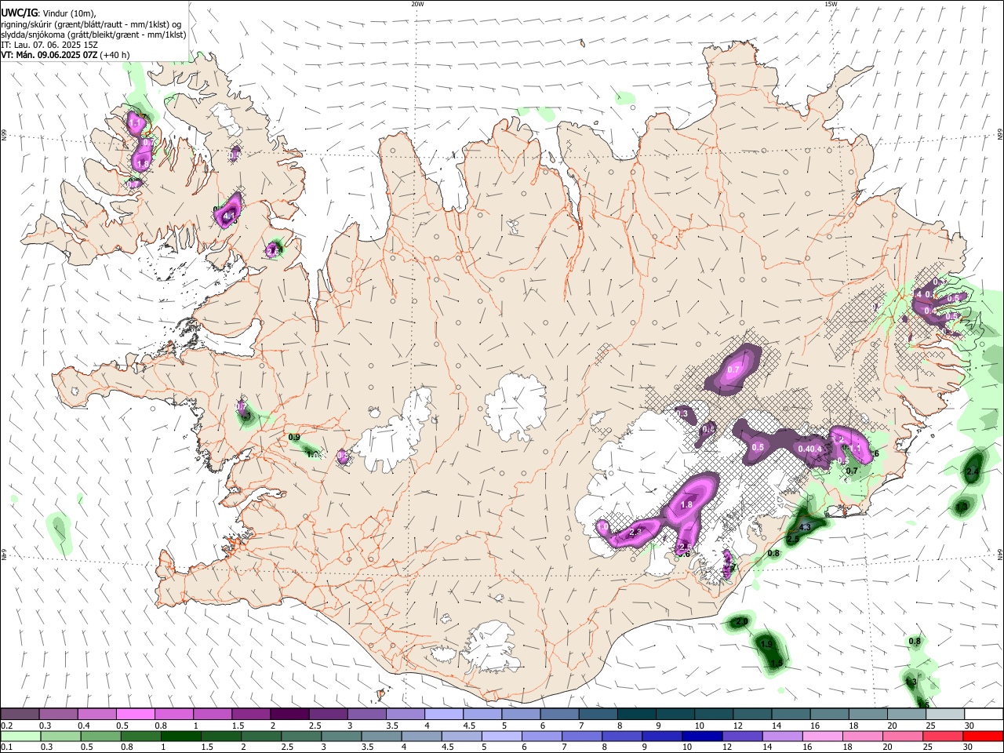1004x753 pixels.
Task: Click the 2.4 rain value east of Iceland
Action: click(973, 472)
